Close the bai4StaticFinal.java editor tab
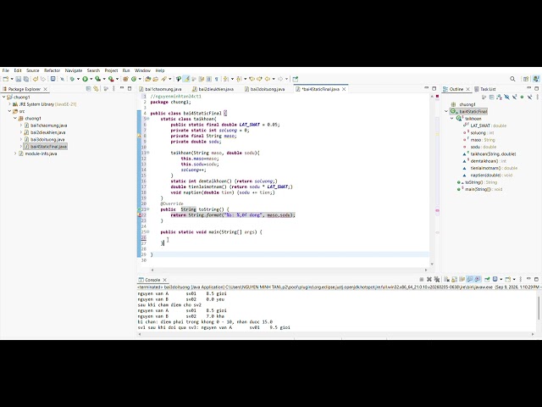 (x=344, y=89)
